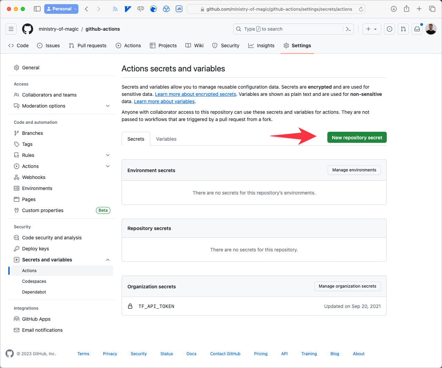Open the issues icon in header
The image size is (442, 368).
[390, 29]
